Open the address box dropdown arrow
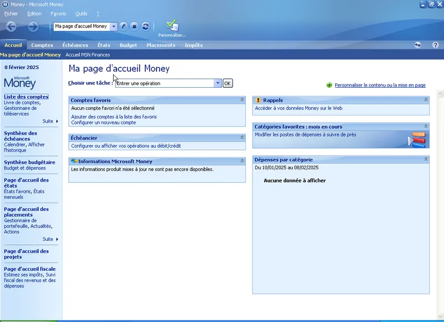The image size is (444, 322). click(114, 27)
